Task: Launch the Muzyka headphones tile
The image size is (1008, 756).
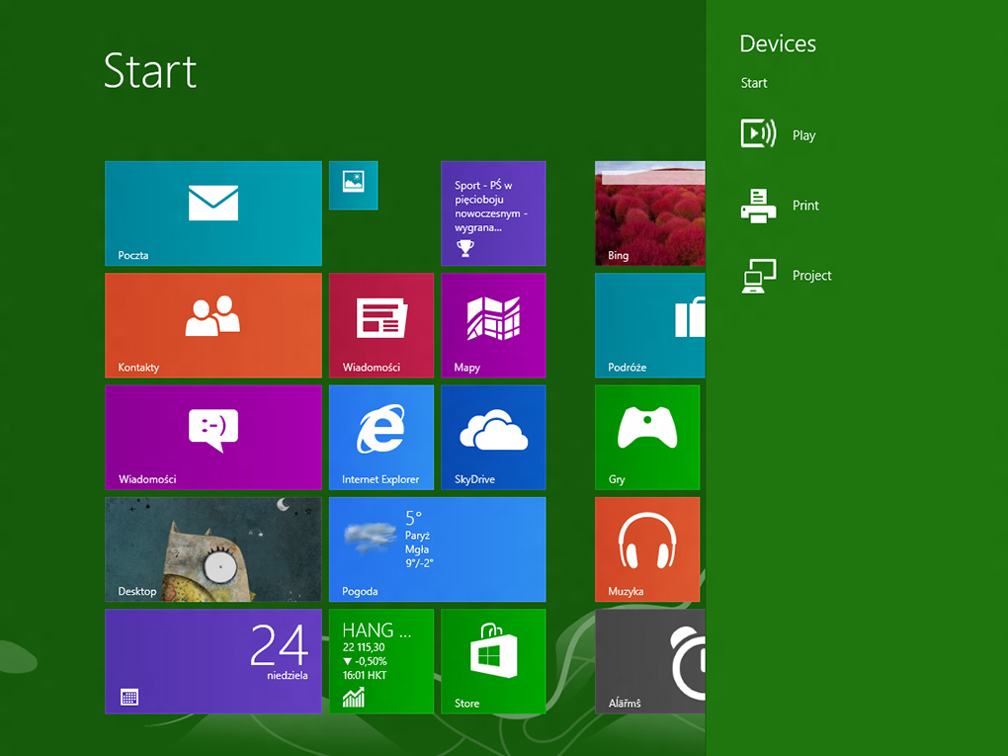Action: (x=647, y=548)
